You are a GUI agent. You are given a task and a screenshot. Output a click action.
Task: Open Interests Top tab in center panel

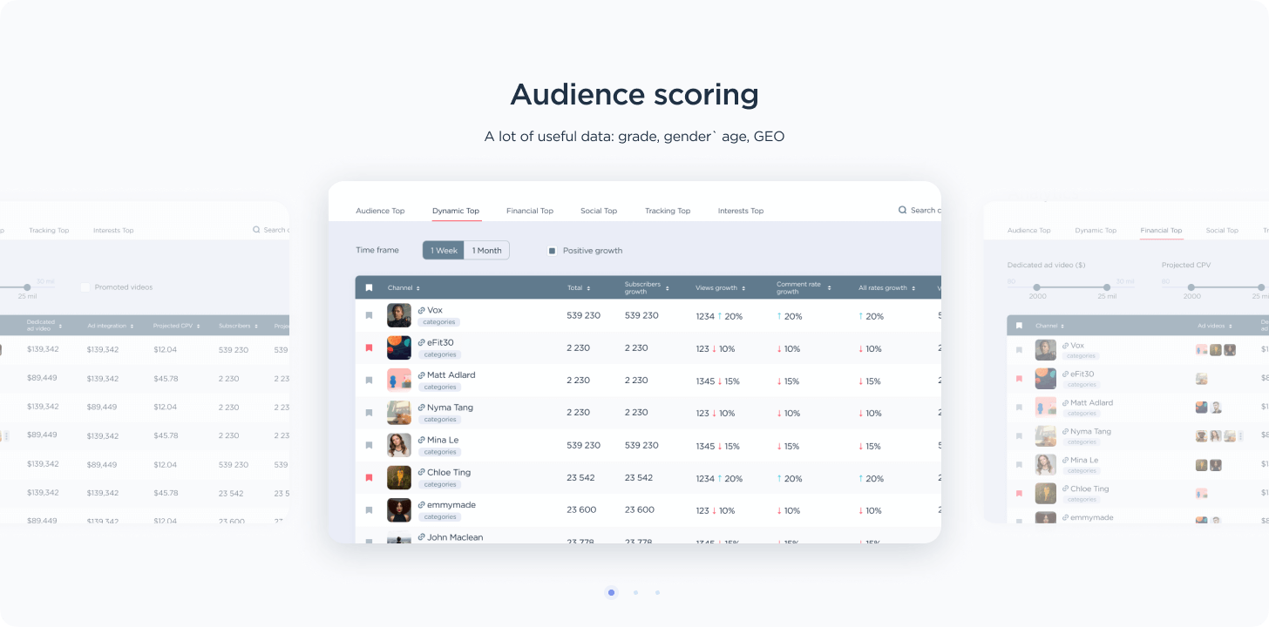[741, 211]
